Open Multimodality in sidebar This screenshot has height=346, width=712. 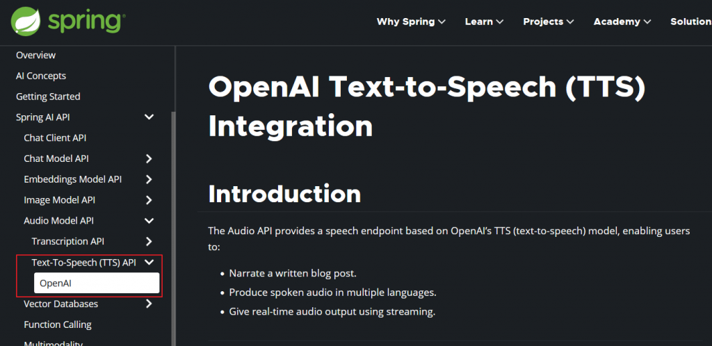pyautogui.click(x=53, y=343)
